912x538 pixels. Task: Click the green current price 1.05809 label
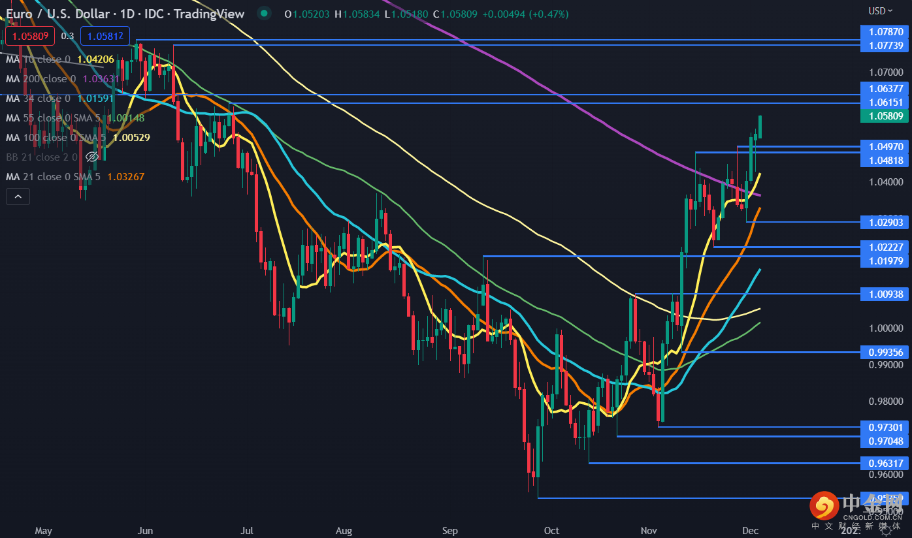(885, 116)
